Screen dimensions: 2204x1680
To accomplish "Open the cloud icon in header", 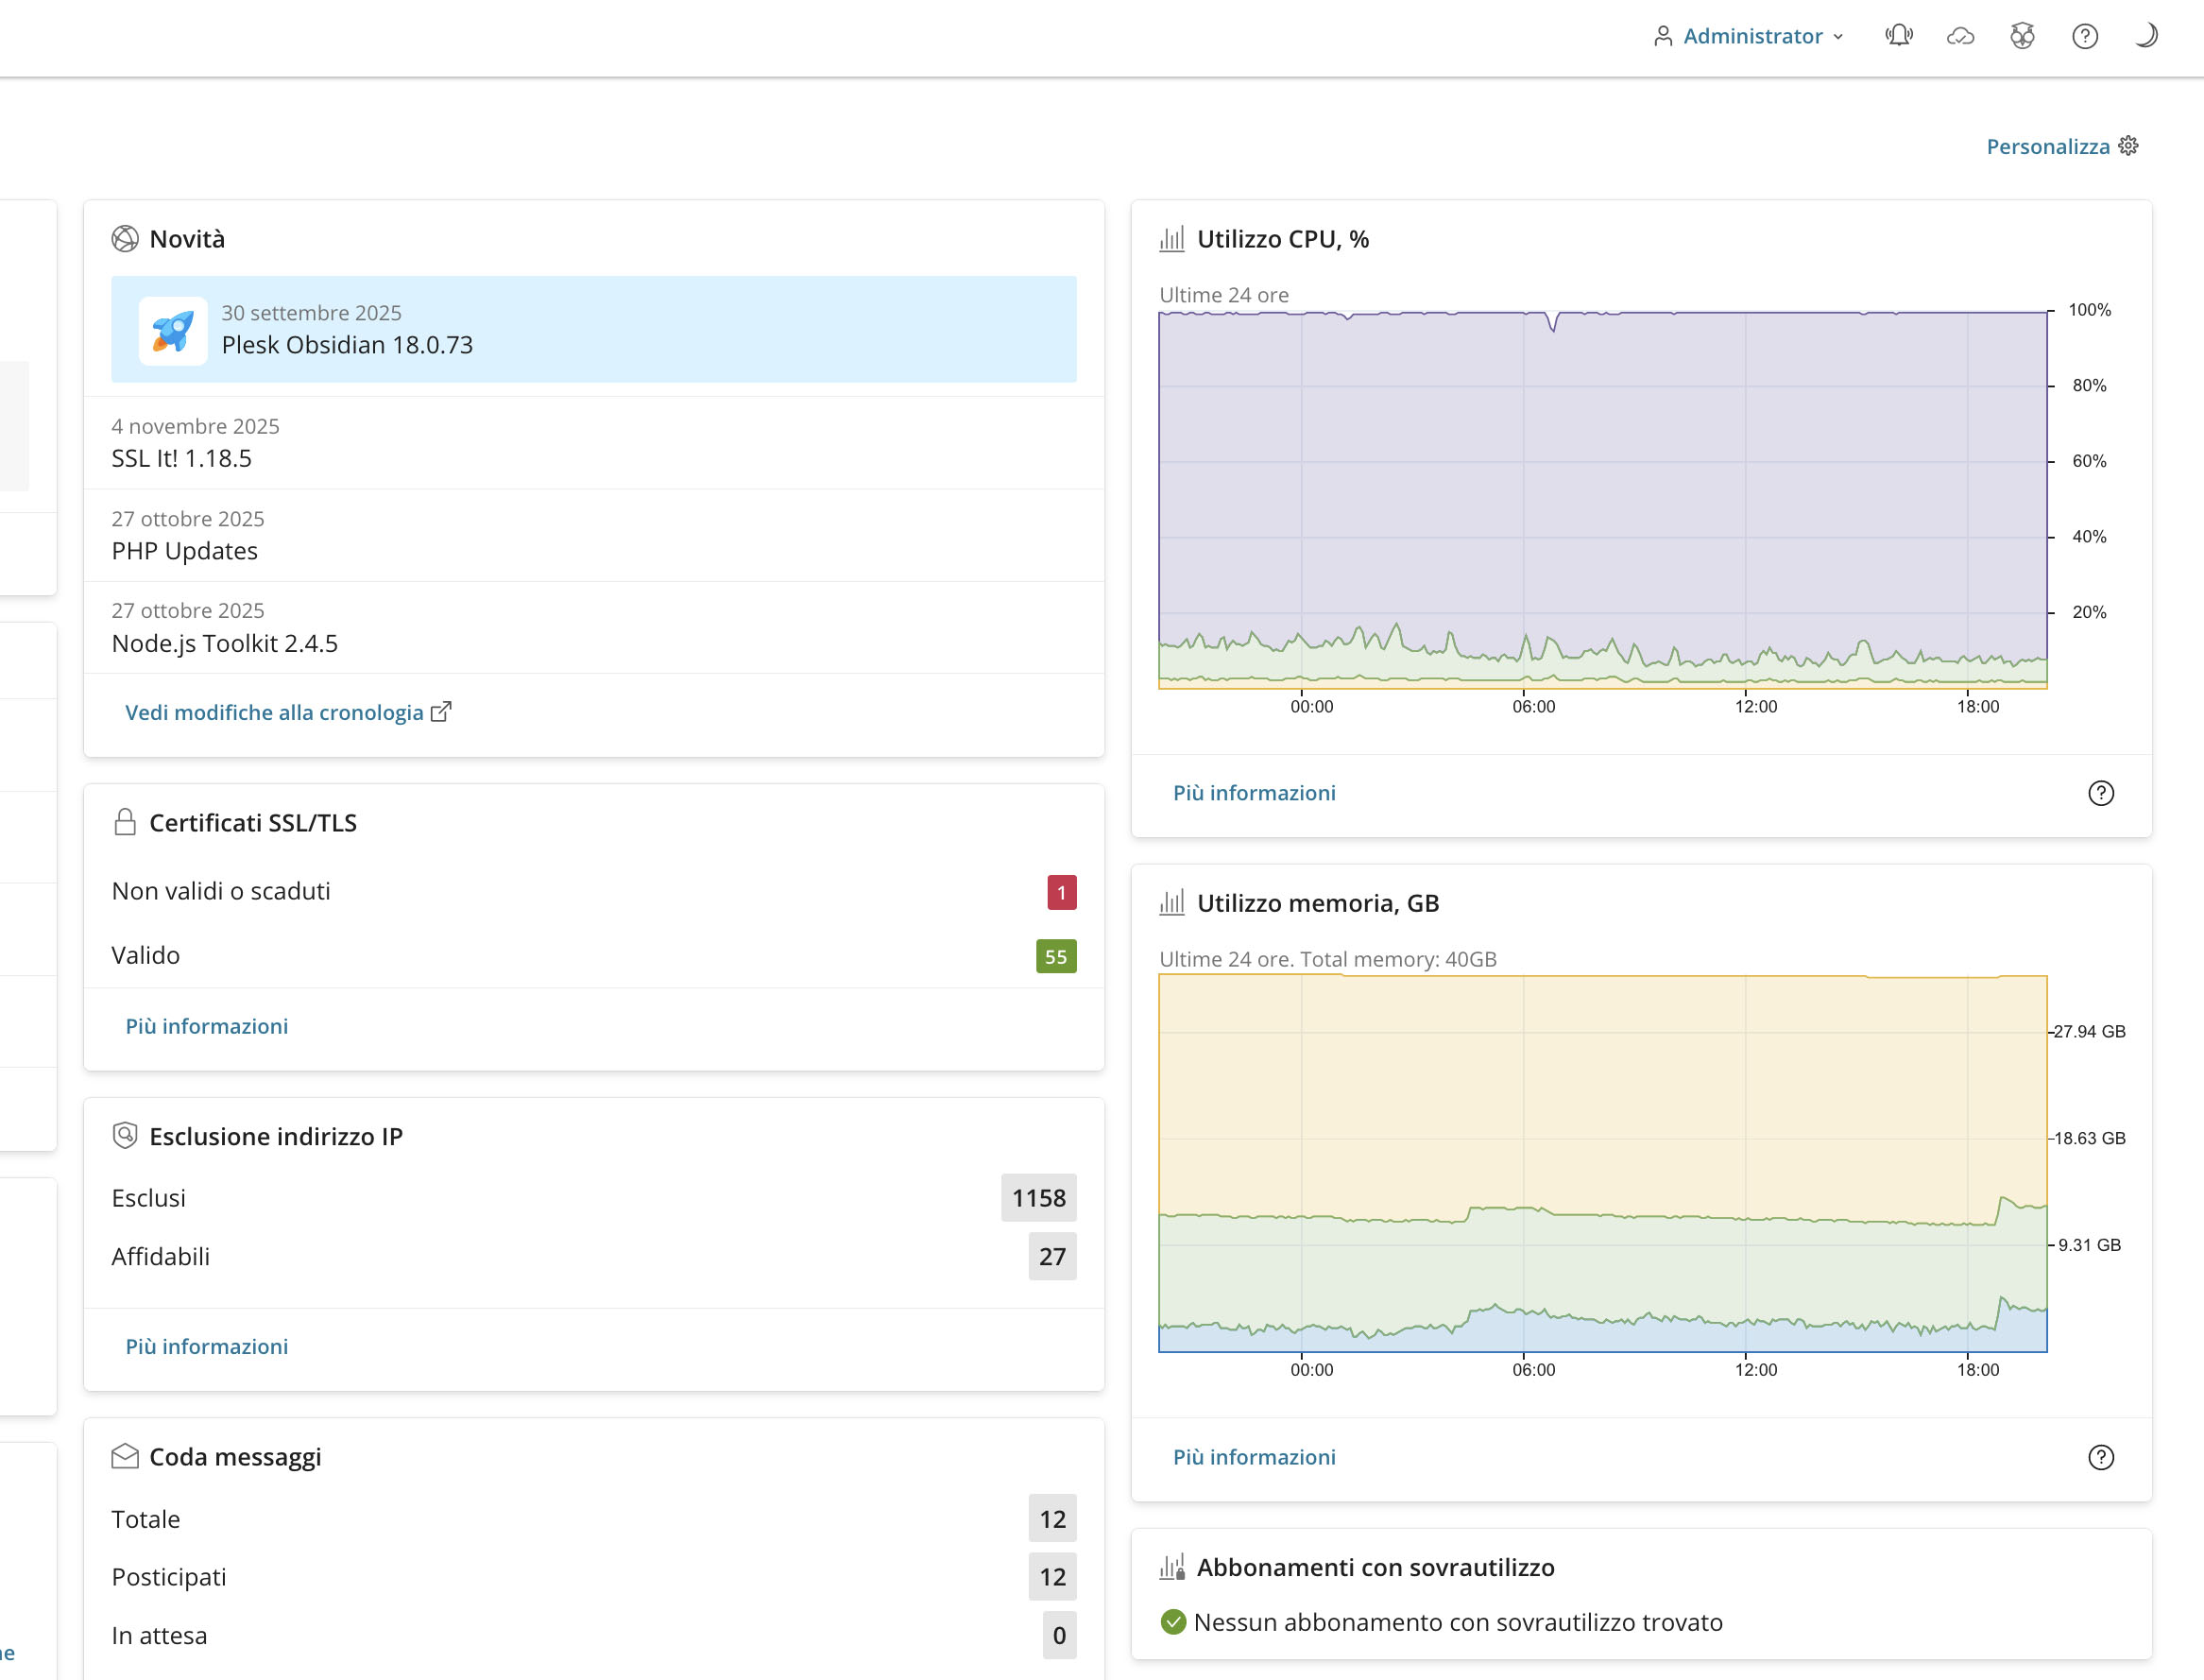I will [x=1960, y=36].
